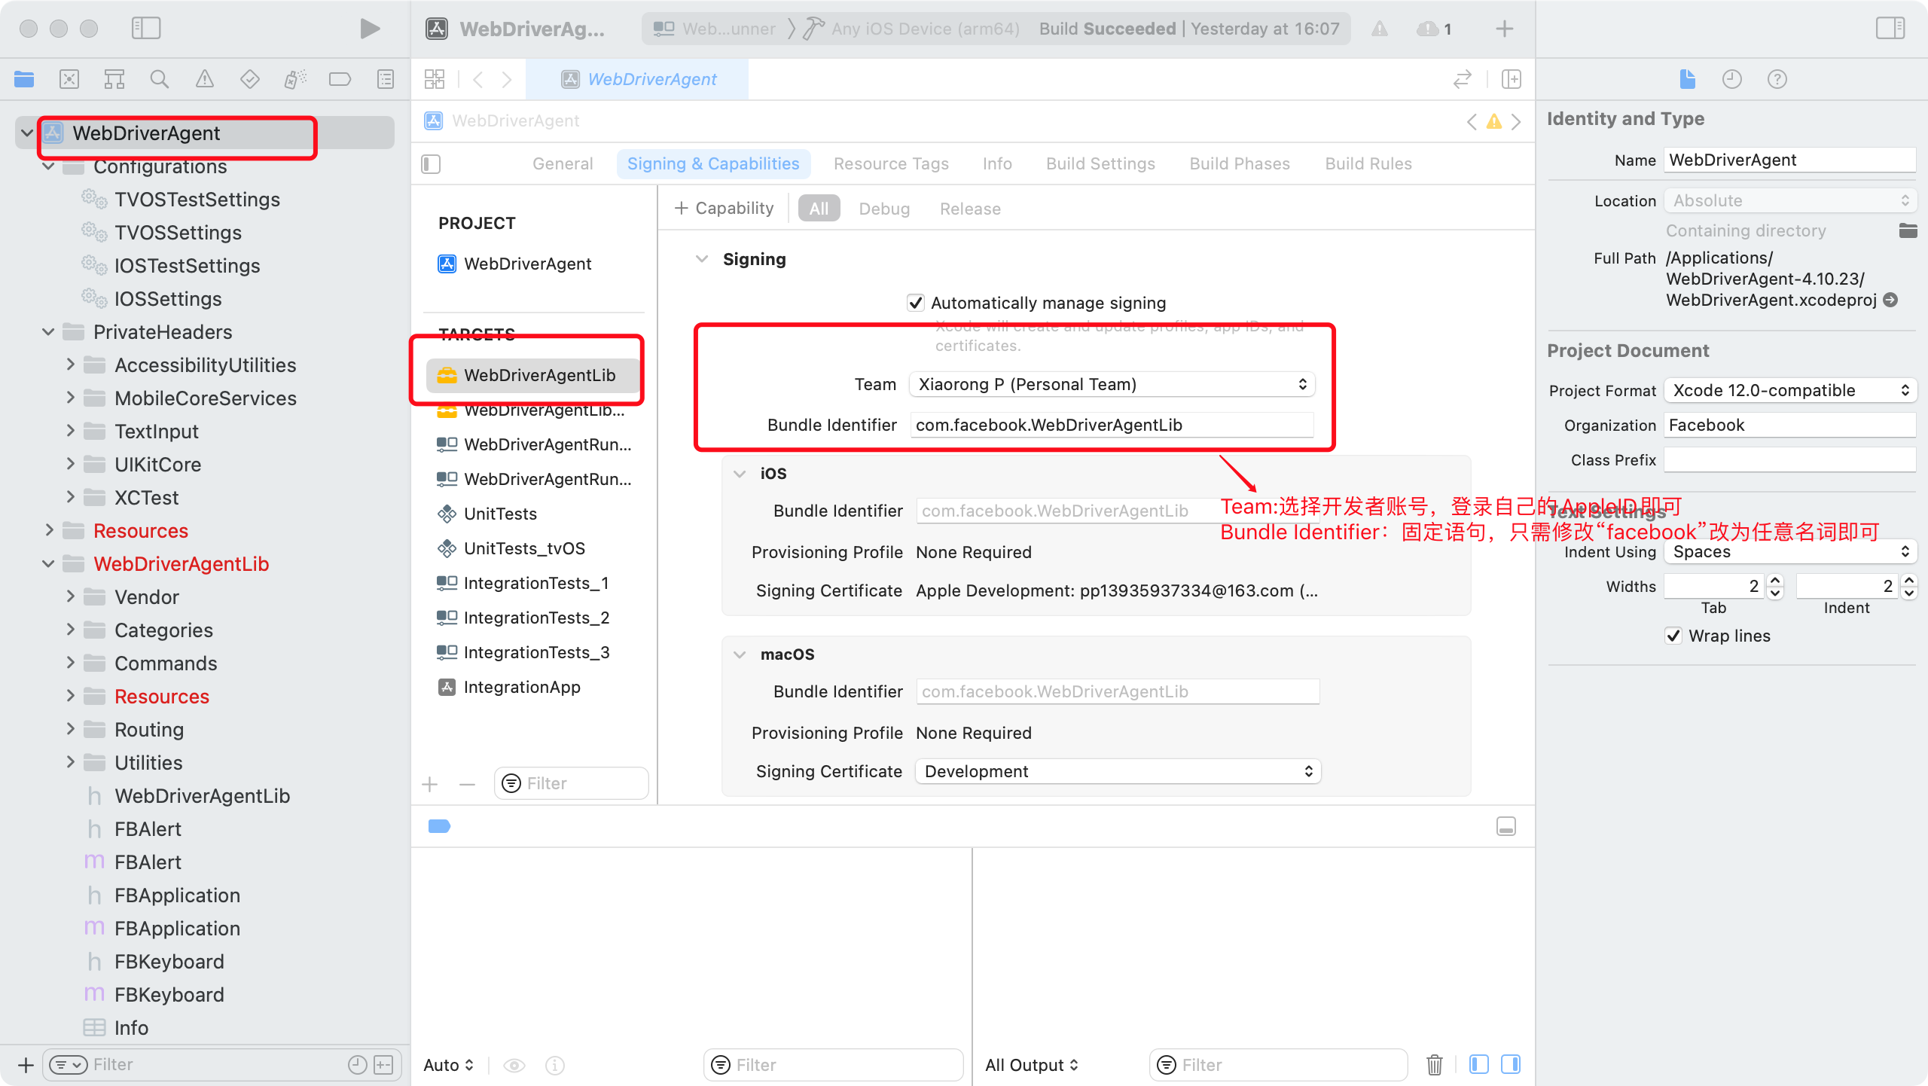Select the Release configuration filter
Viewport: 1928px width, 1086px height.
click(970, 209)
